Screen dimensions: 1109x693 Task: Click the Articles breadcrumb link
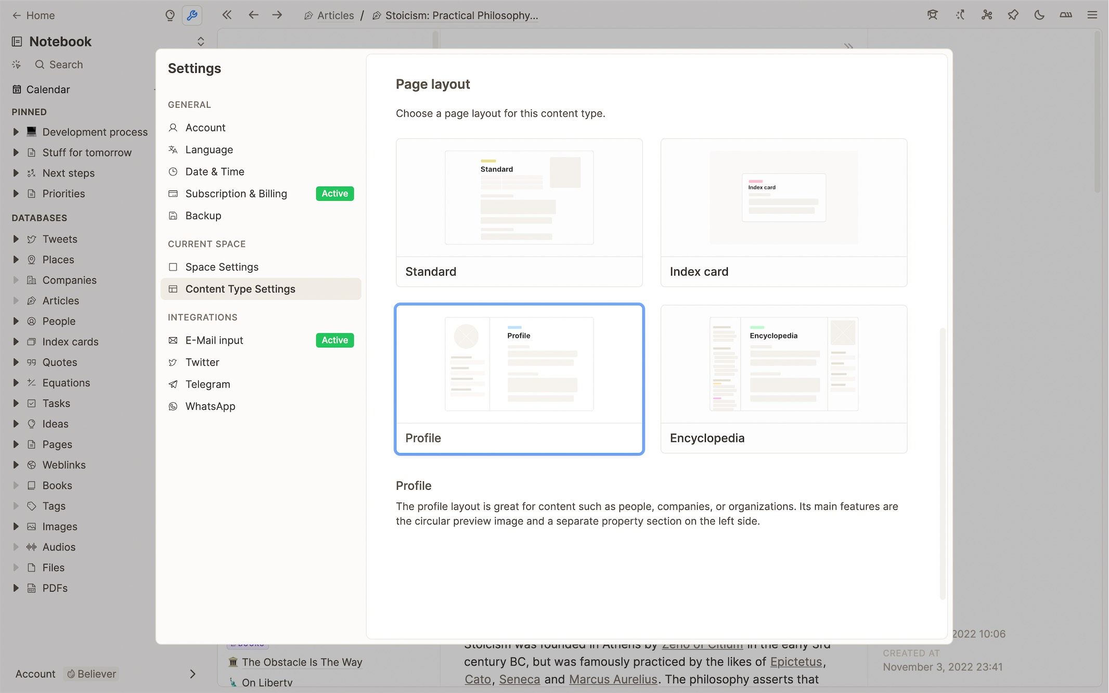click(336, 15)
